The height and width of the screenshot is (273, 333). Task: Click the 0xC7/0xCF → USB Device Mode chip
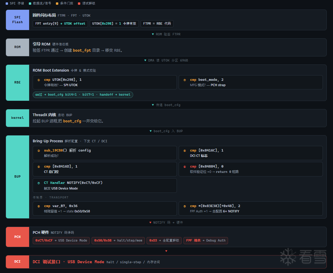click(x=61, y=241)
